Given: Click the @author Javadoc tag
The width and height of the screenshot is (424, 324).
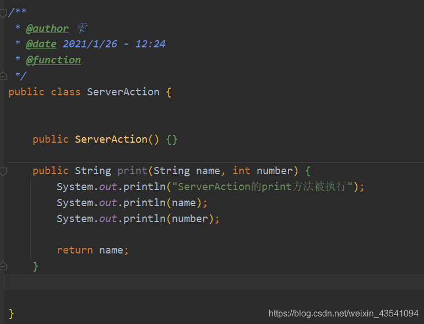Looking at the screenshot, I should pyautogui.click(x=47, y=29).
